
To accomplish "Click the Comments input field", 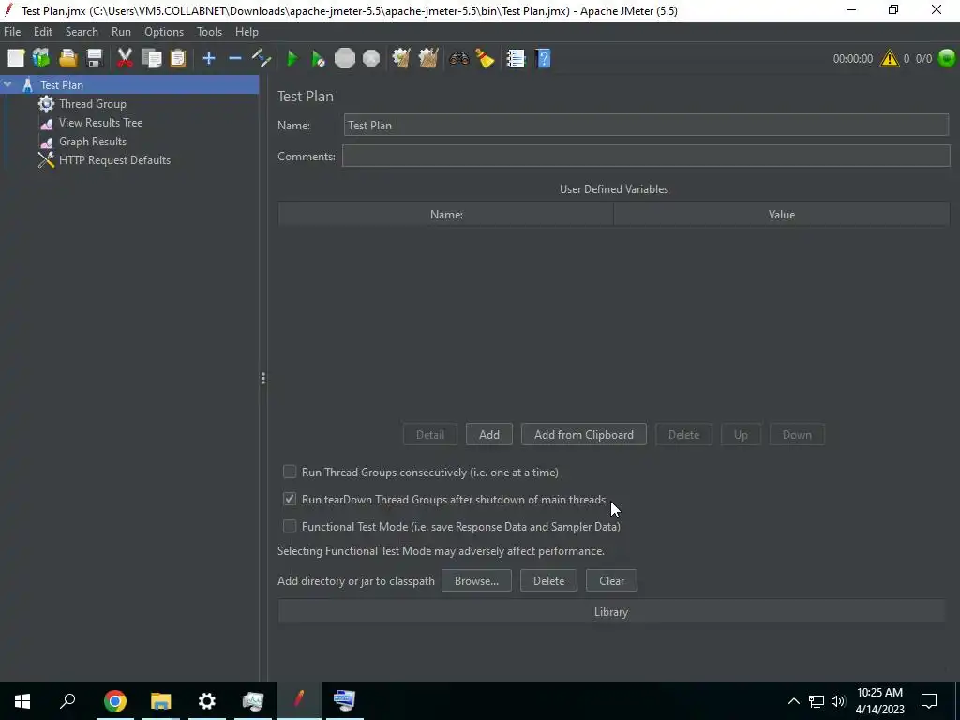I will pos(646,157).
